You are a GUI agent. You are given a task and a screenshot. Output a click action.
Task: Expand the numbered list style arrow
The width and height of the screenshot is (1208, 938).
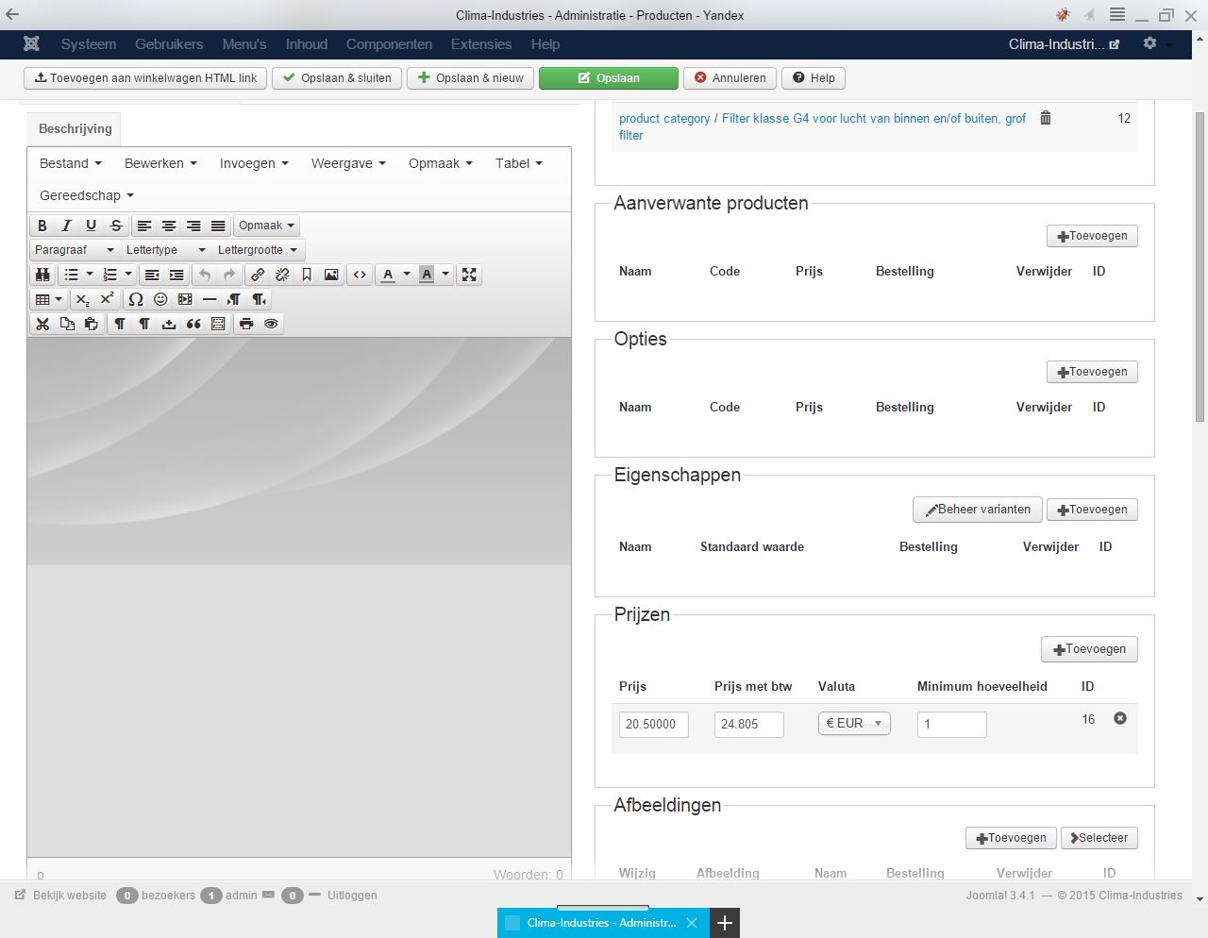click(x=128, y=275)
